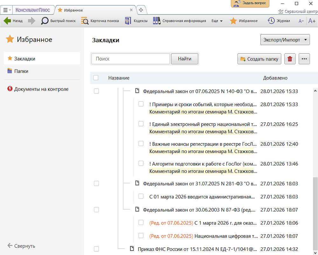Open the main hamburger menu dropdown
Screen dimensions: 318x255
click(x=6, y=10)
